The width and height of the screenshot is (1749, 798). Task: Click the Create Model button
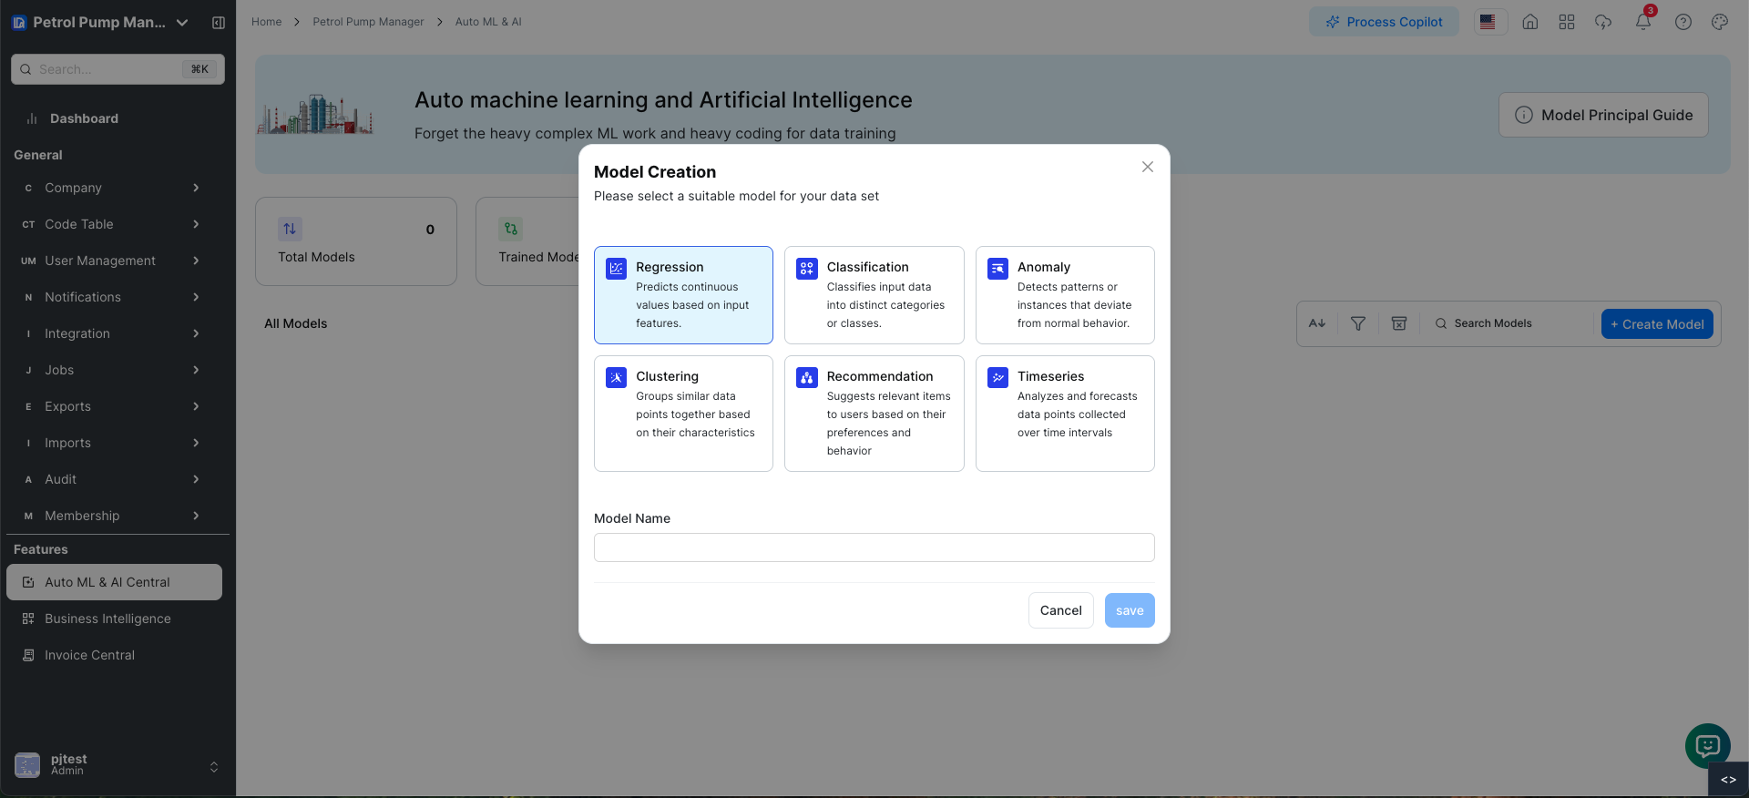[1657, 324]
